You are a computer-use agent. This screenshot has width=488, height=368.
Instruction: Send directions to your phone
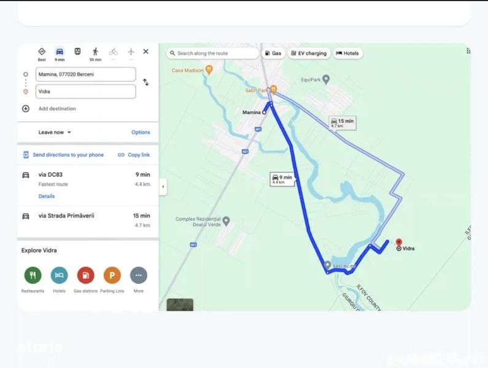tap(63, 155)
